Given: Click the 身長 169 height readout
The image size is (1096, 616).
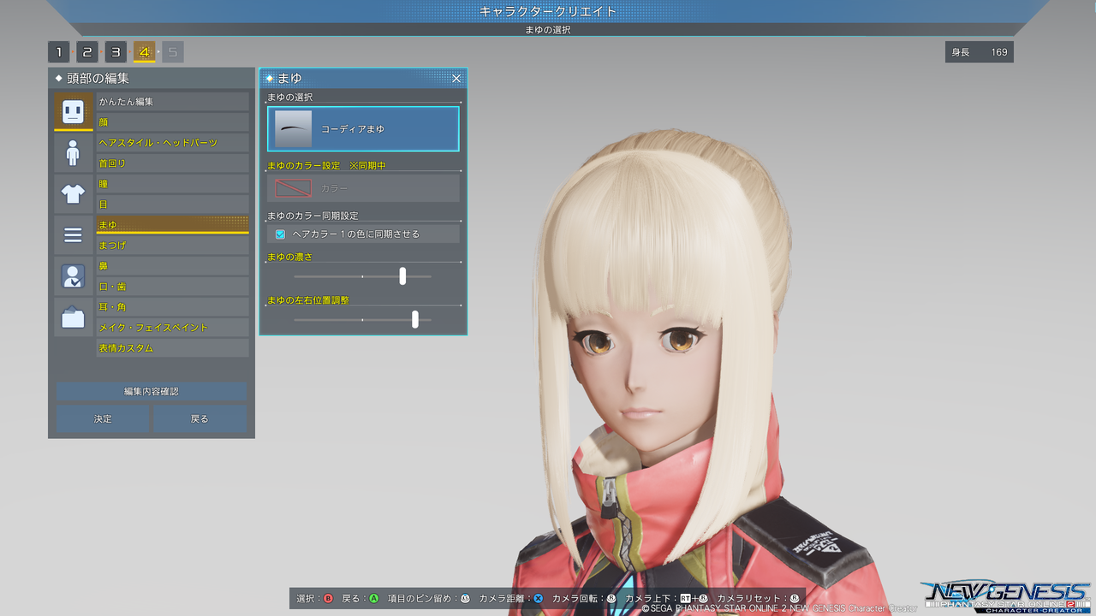Looking at the screenshot, I should [x=980, y=52].
